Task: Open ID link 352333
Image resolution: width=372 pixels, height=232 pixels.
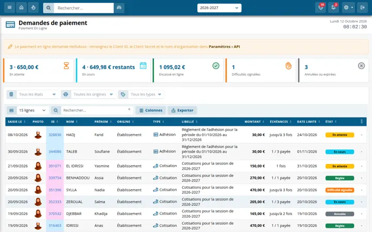Action: pyautogui.click(x=55, y=202)
